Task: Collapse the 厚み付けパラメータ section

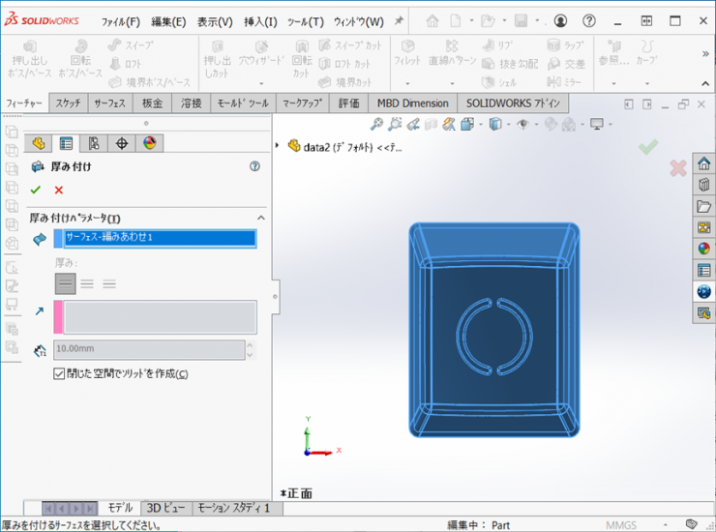Action: coord(260,219)
